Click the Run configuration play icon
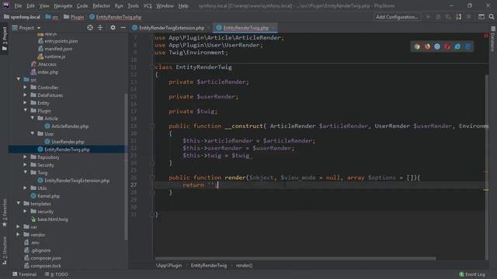497x279 pixels. [429, 17]
